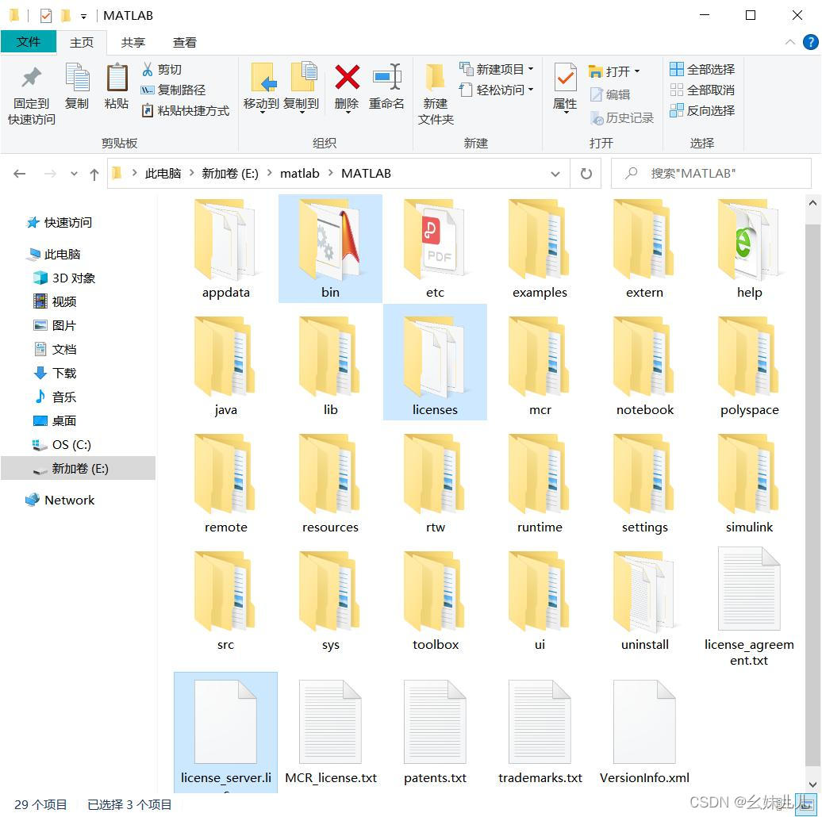Select the license_server.lic file
The width and height of the screenshot is (822, 817).
pos(225,733)
